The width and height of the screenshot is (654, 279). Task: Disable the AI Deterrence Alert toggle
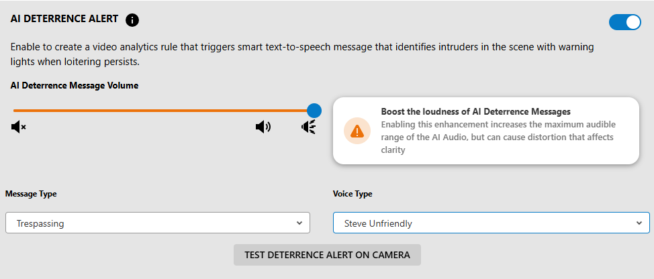(x=625, y=22)
